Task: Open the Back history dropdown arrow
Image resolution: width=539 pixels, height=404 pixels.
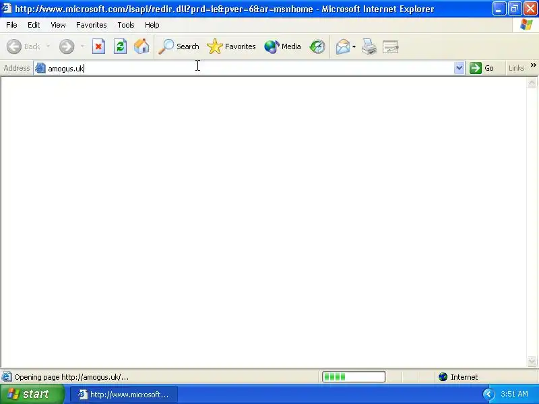Action: (48, 46)
